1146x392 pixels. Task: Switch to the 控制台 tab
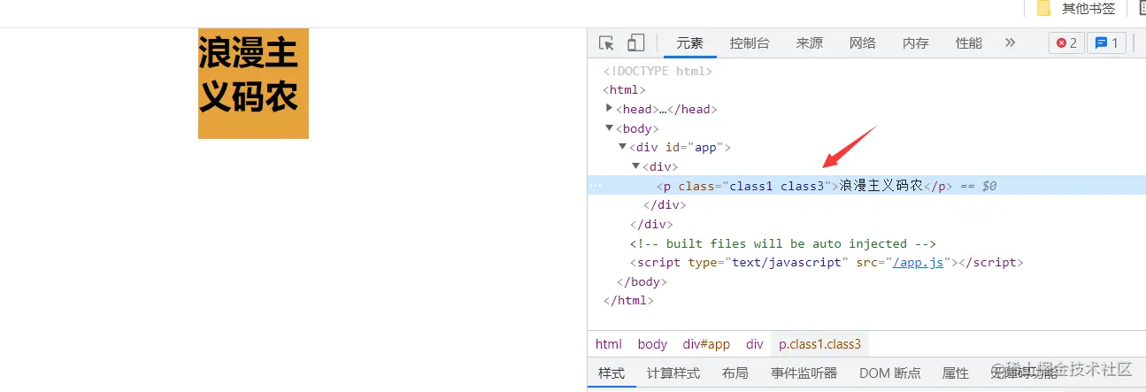click(x=750, y=42)
